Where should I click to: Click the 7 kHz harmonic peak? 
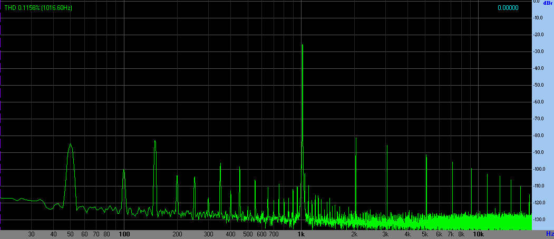452,162
